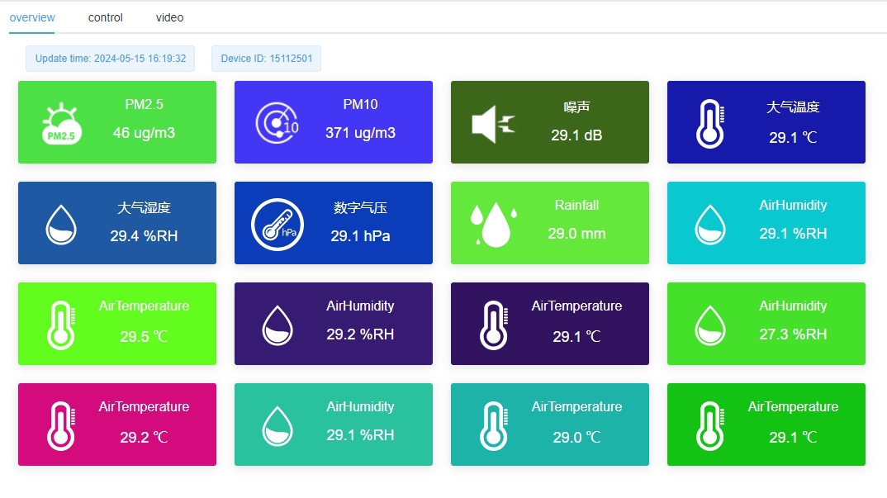Select the PM10 371 ug/m3 tile
The height and width of the screenshot is (498, 887).
(333, 121)
